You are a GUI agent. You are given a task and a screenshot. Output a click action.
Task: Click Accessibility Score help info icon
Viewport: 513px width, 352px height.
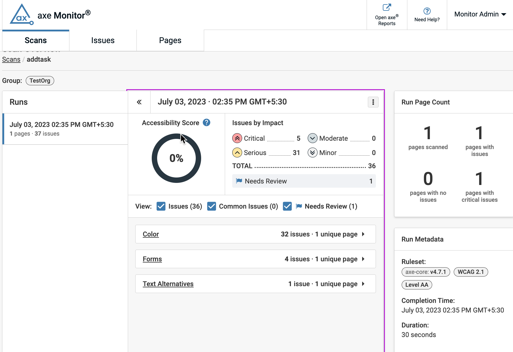(207, 123)
